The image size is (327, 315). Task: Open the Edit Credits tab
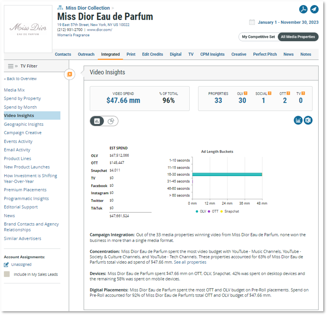153,54
